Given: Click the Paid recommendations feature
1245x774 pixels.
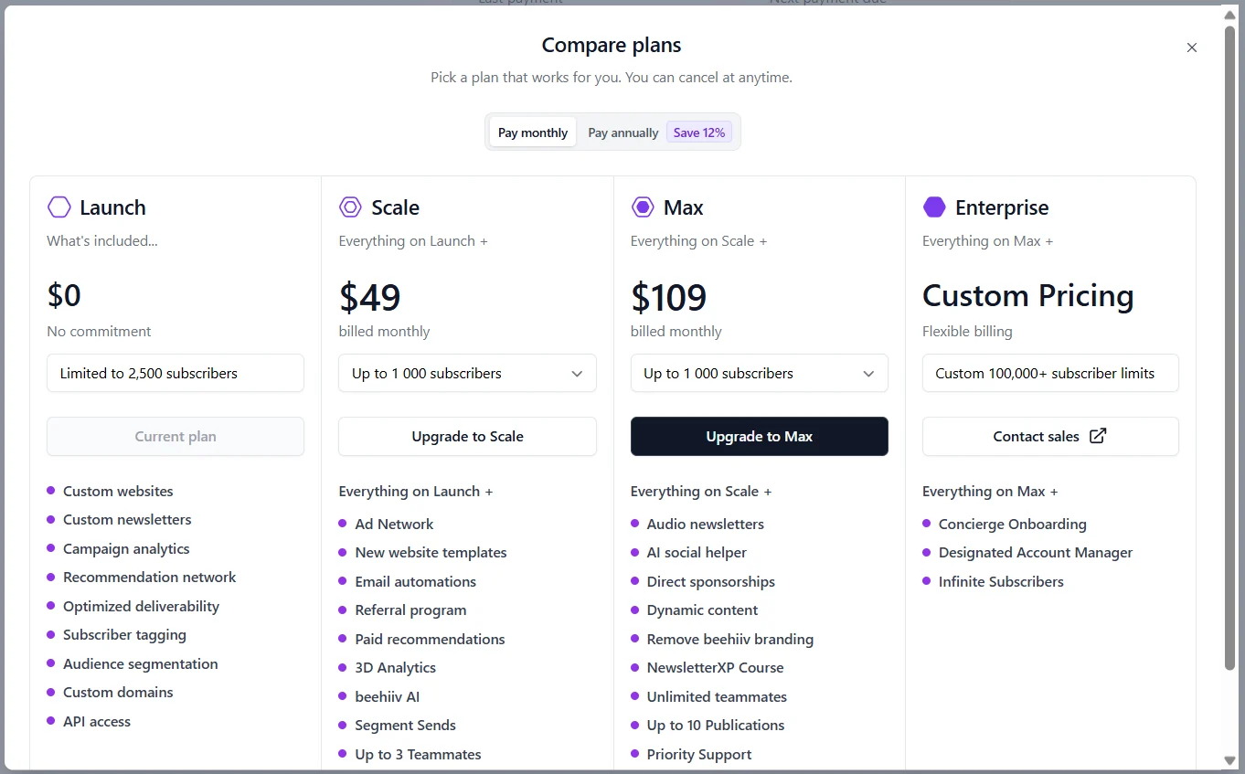Looking at the screenshot, I should [x=430, y=639].
